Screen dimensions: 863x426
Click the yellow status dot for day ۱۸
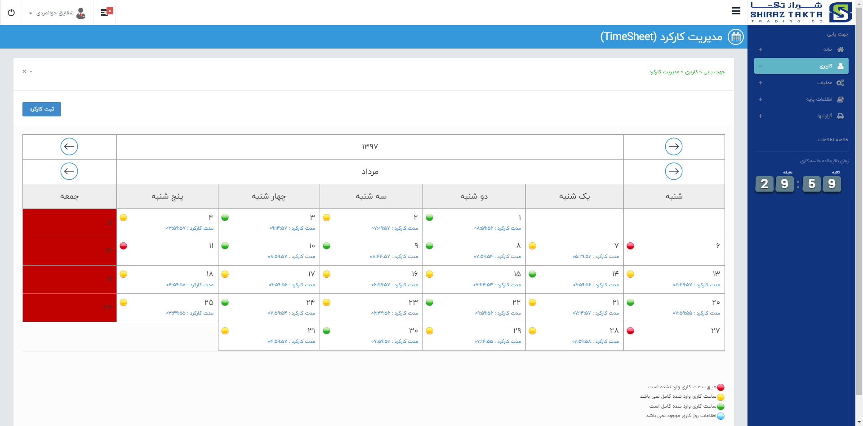[124, 274]
